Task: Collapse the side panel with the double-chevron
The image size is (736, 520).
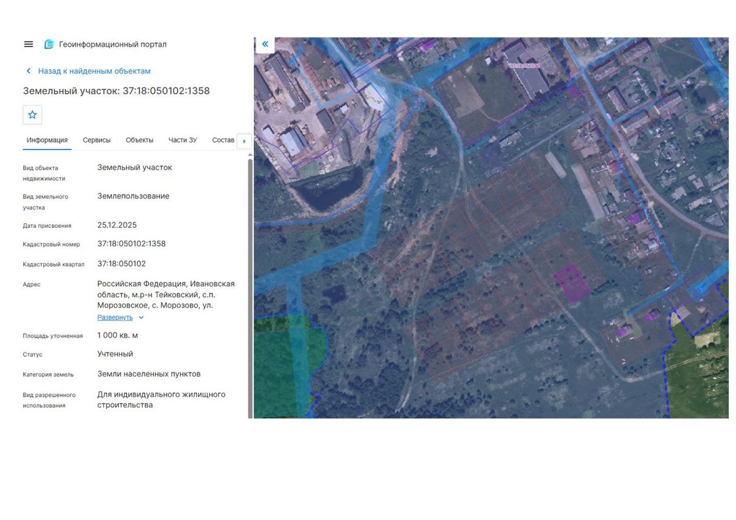Action: [265, 44]
